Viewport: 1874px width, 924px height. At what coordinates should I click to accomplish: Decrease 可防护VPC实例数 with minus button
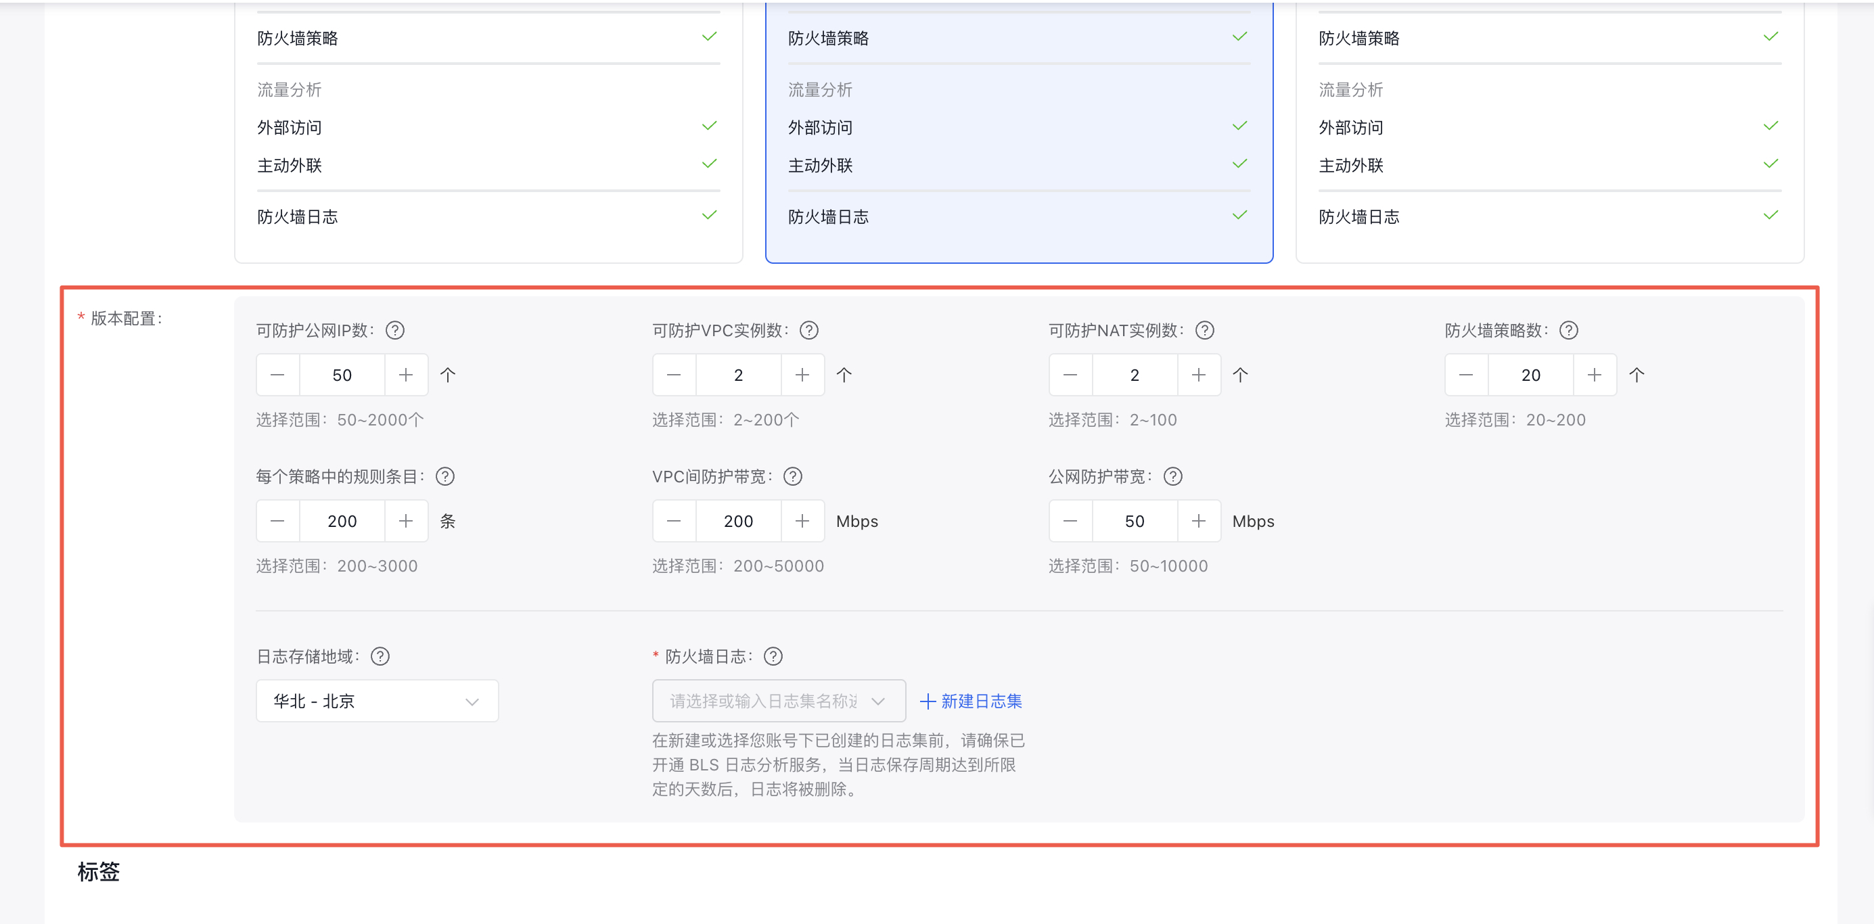[x=674, y=375]
